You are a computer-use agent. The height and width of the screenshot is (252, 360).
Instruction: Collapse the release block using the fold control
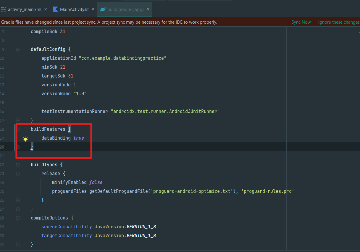17,173
